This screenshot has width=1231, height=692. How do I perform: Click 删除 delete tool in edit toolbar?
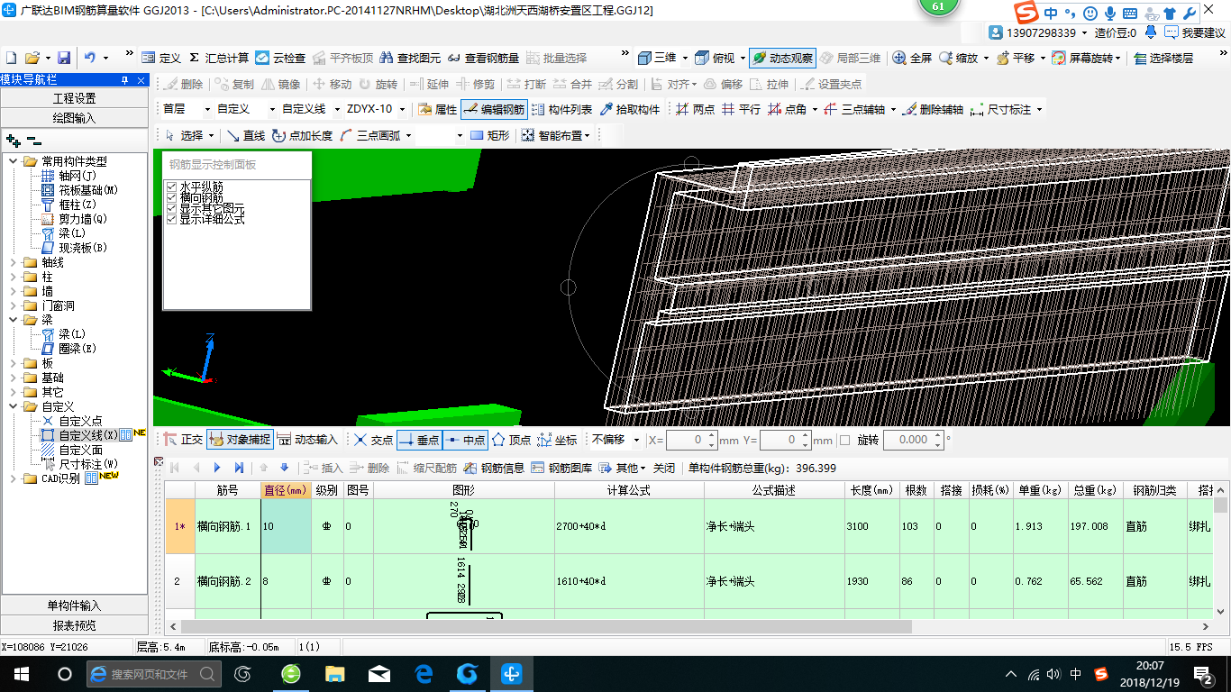coord(184,84)
